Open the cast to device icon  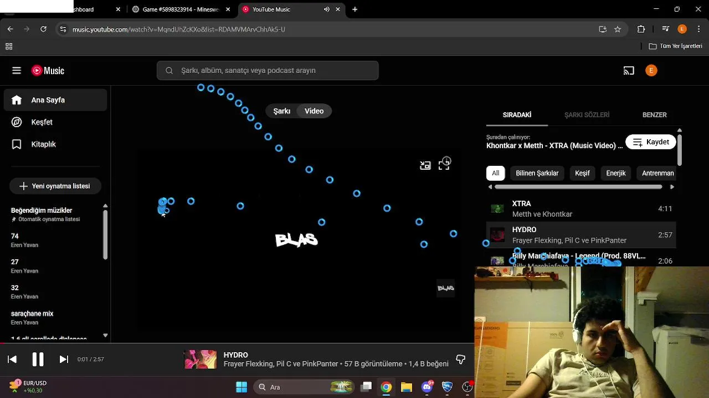(x=629, y=70)
